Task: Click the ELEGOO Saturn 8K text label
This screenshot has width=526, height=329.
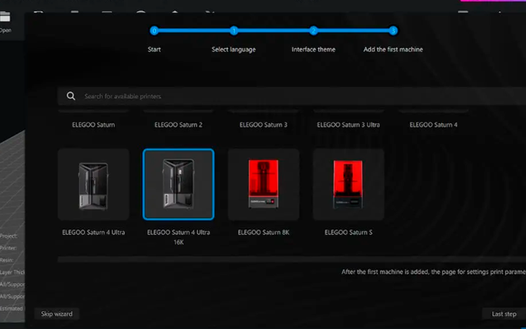Action: tap(264, 232)
